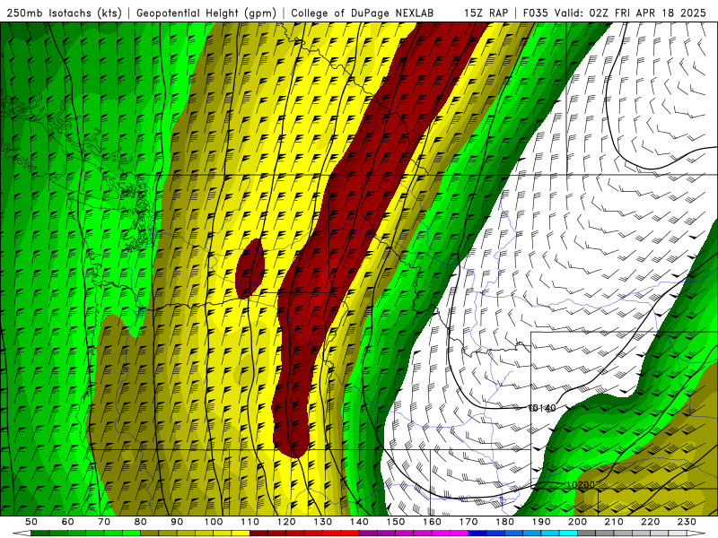The height and width of the screenshot is (538, 718).
Task: Click the "College of DuPage NEXLAB" label
Action: point(363,13)
